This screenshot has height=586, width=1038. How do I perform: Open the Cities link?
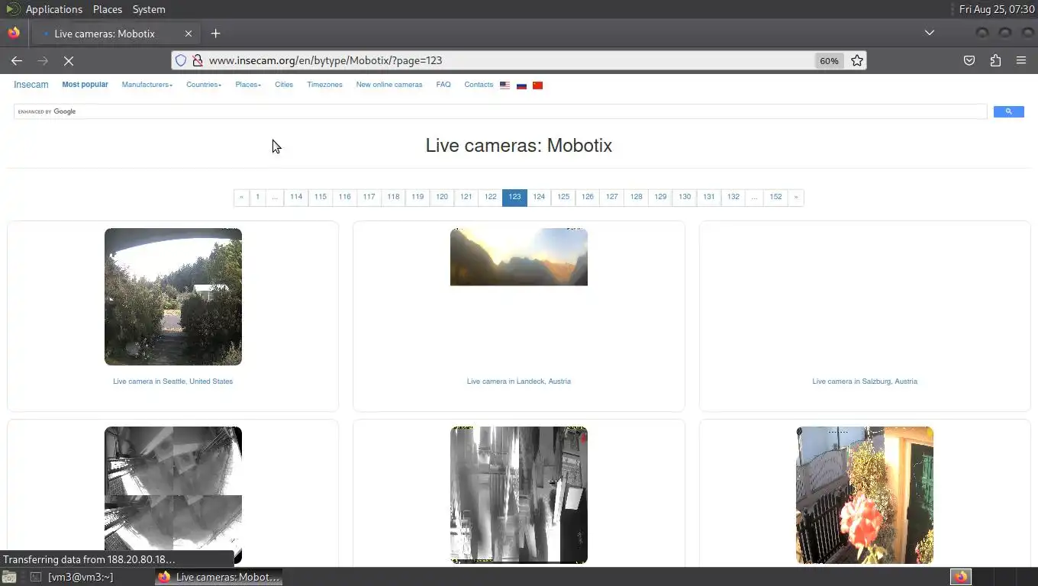(284, 85)
